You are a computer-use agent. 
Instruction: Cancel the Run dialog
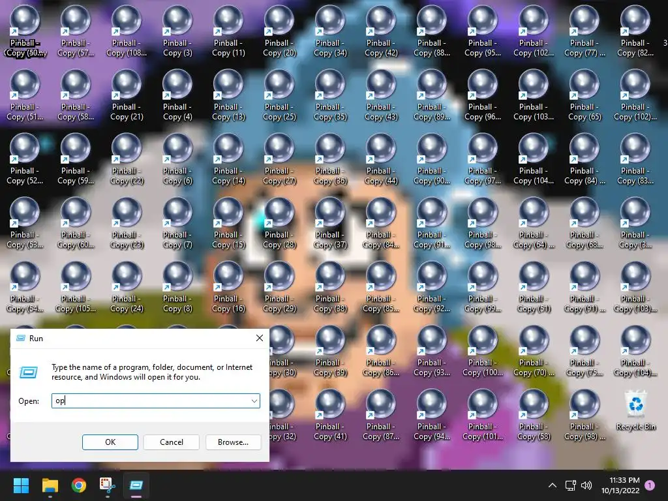172,442
